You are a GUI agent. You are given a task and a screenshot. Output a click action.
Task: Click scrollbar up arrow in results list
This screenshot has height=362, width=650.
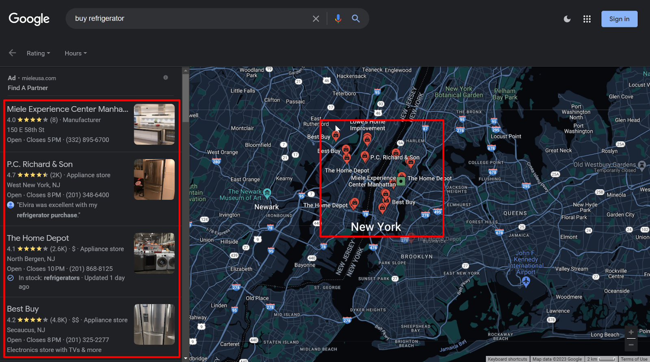tap(186, 70)
